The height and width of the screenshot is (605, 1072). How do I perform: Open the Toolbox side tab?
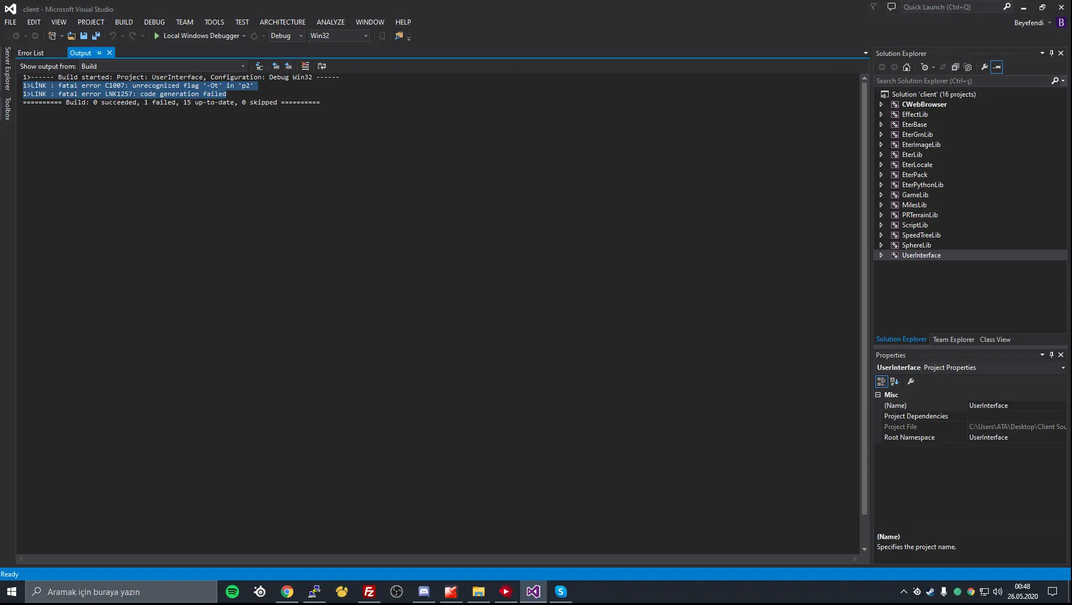tap(7, 109)
